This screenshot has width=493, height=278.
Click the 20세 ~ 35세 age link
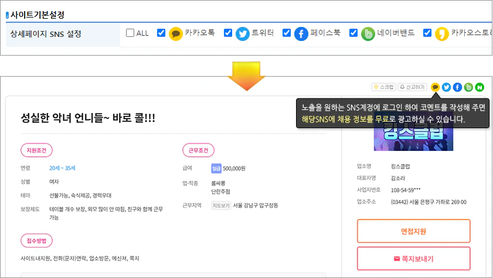pos(62,168)
